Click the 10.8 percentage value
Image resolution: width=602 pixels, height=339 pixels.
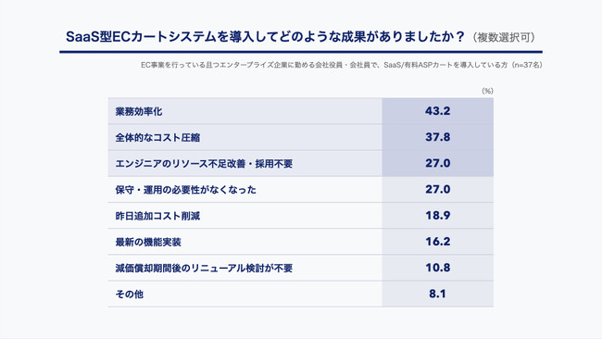pos(437,268)
